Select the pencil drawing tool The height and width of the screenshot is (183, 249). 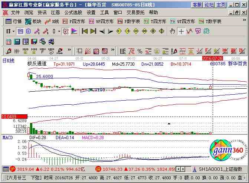[x=9, y=51]
